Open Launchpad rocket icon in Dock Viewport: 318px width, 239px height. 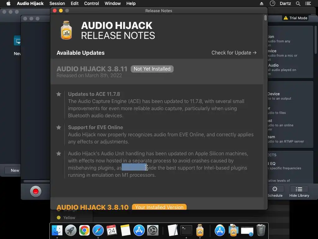point(71,230)
